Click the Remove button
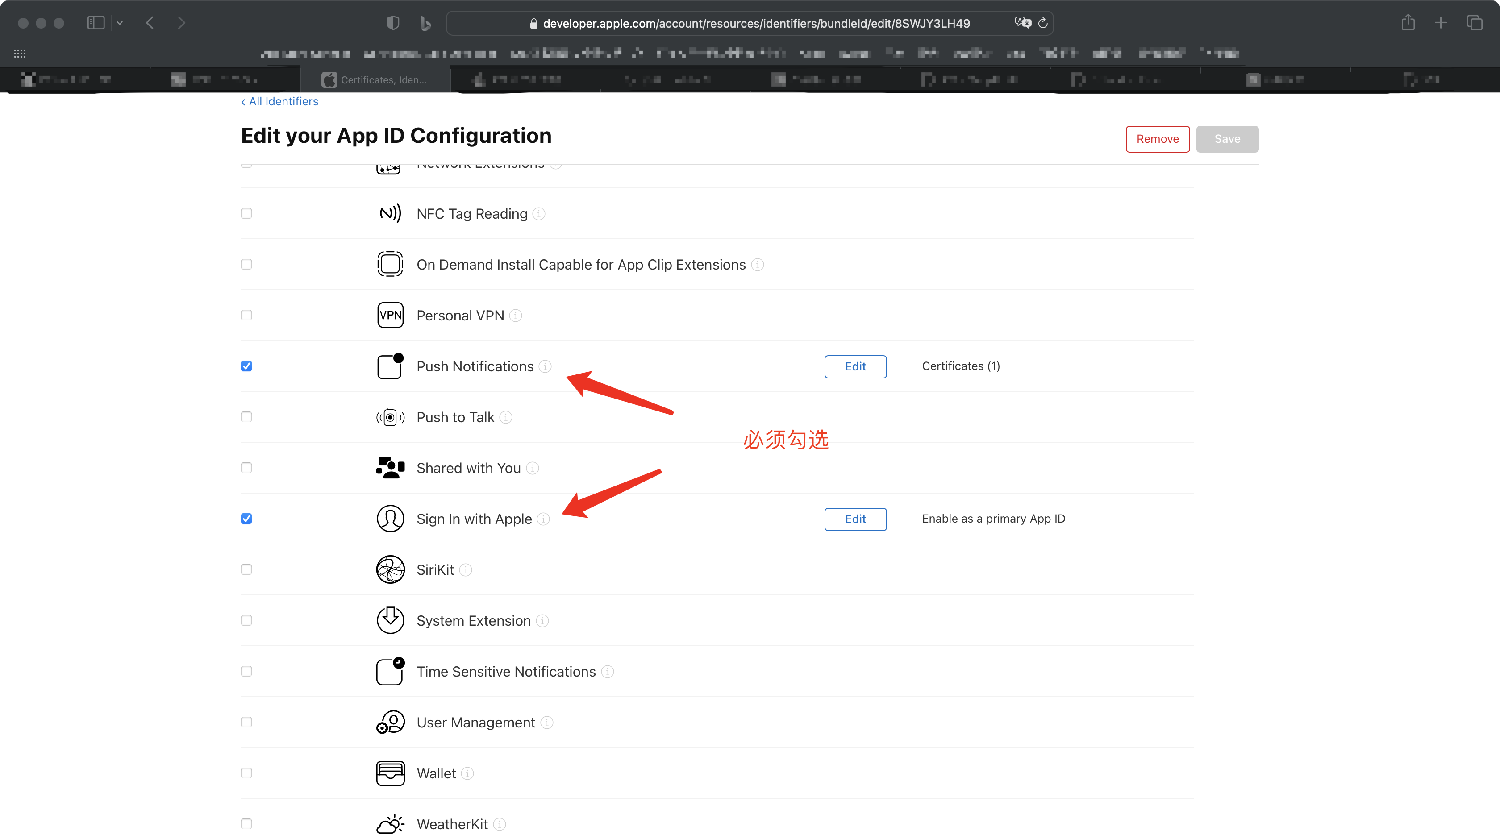The height and width of the screenshot is (839, 1500). 1158,139
